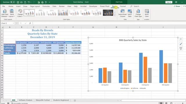Click the Move Chart icon
The height and width of the screenshot is (104, 186).
pyautogui.click(x=147, y=13)
